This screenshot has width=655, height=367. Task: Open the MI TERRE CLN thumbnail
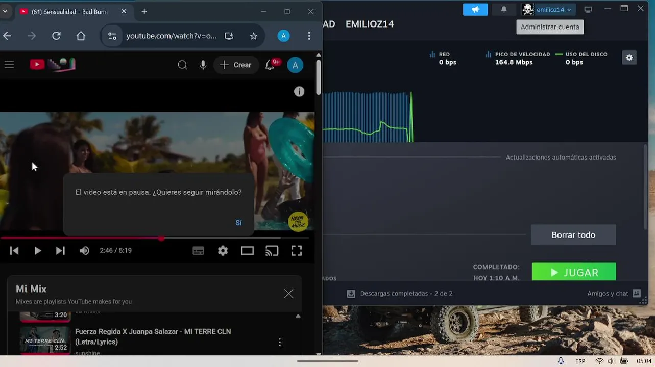point(44,340)
